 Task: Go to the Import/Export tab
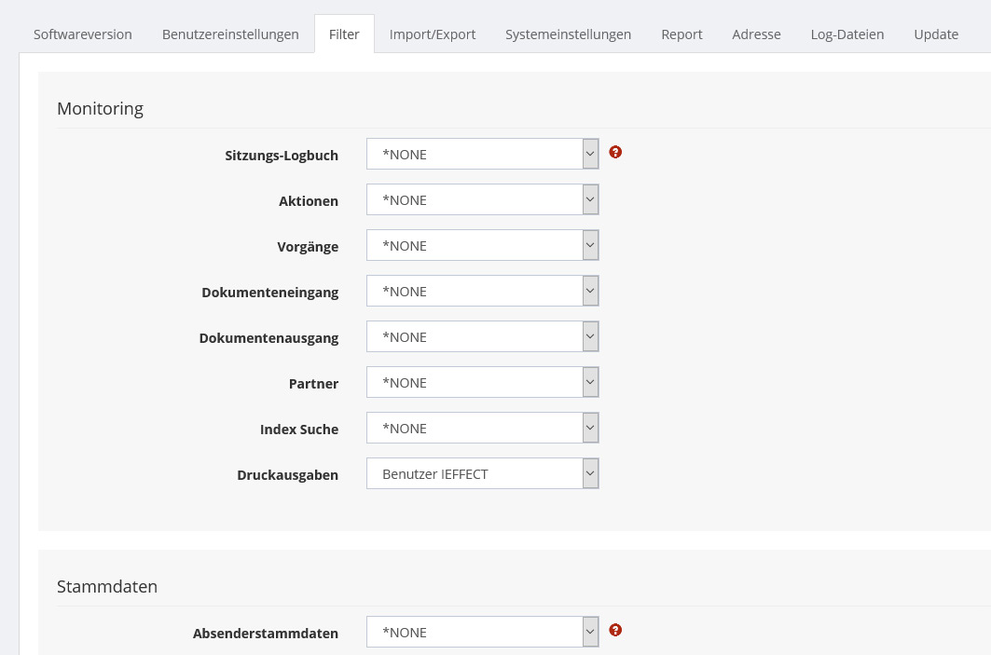433,34
